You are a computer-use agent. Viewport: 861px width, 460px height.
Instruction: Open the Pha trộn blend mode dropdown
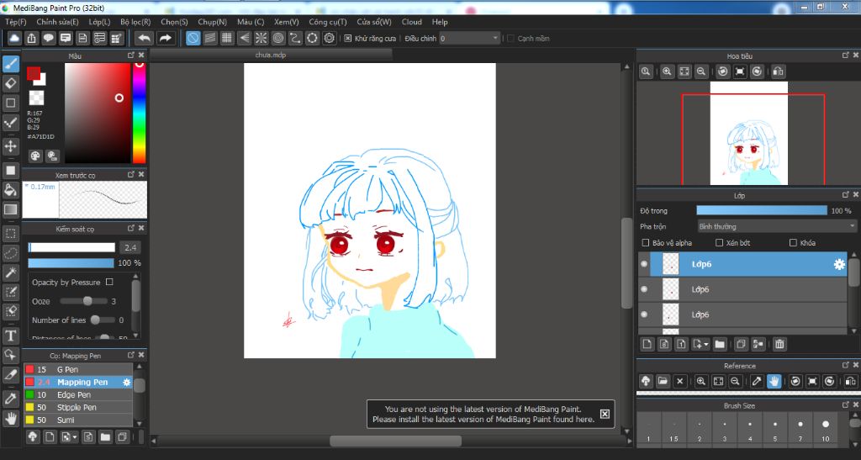tap(776, 226)
